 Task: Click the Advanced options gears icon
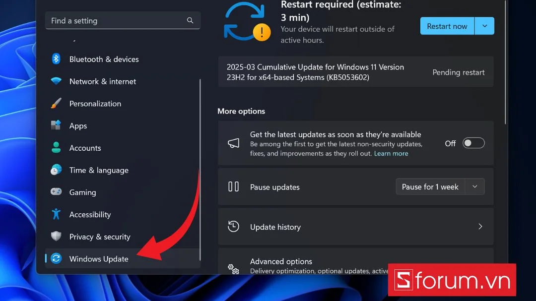[233, 269]
